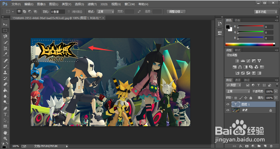This screenshot has height=149, width=280.
Task: Add a layer mask
Action: [x=247, y=146]
